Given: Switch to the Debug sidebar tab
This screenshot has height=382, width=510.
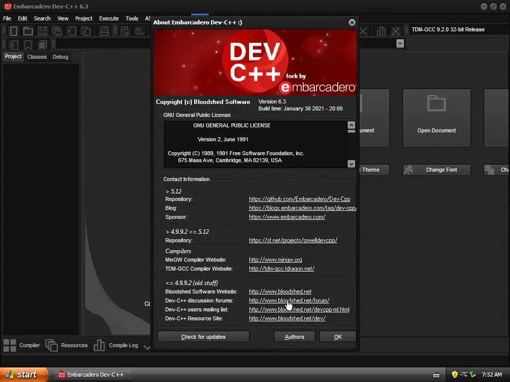Looking at the screenshot, I should 60,57.
